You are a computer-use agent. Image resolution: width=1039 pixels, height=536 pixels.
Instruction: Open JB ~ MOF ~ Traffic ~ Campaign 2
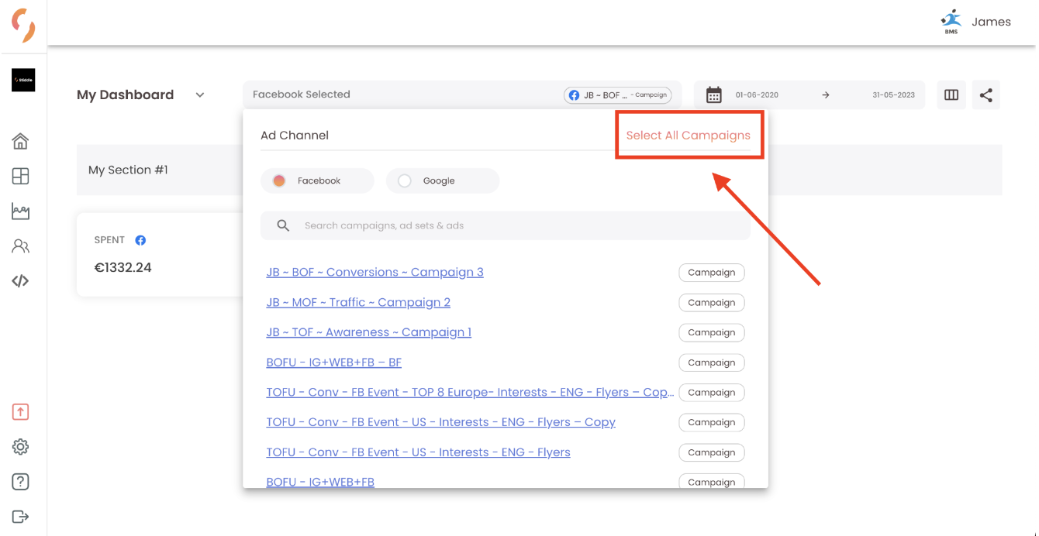click(x=358, y=303)
